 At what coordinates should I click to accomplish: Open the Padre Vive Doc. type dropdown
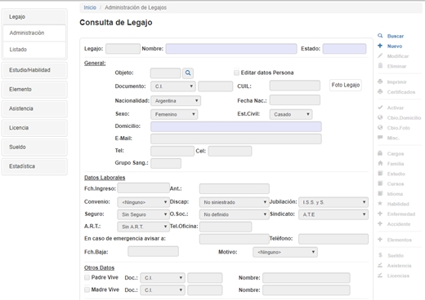tap(163, 278)
